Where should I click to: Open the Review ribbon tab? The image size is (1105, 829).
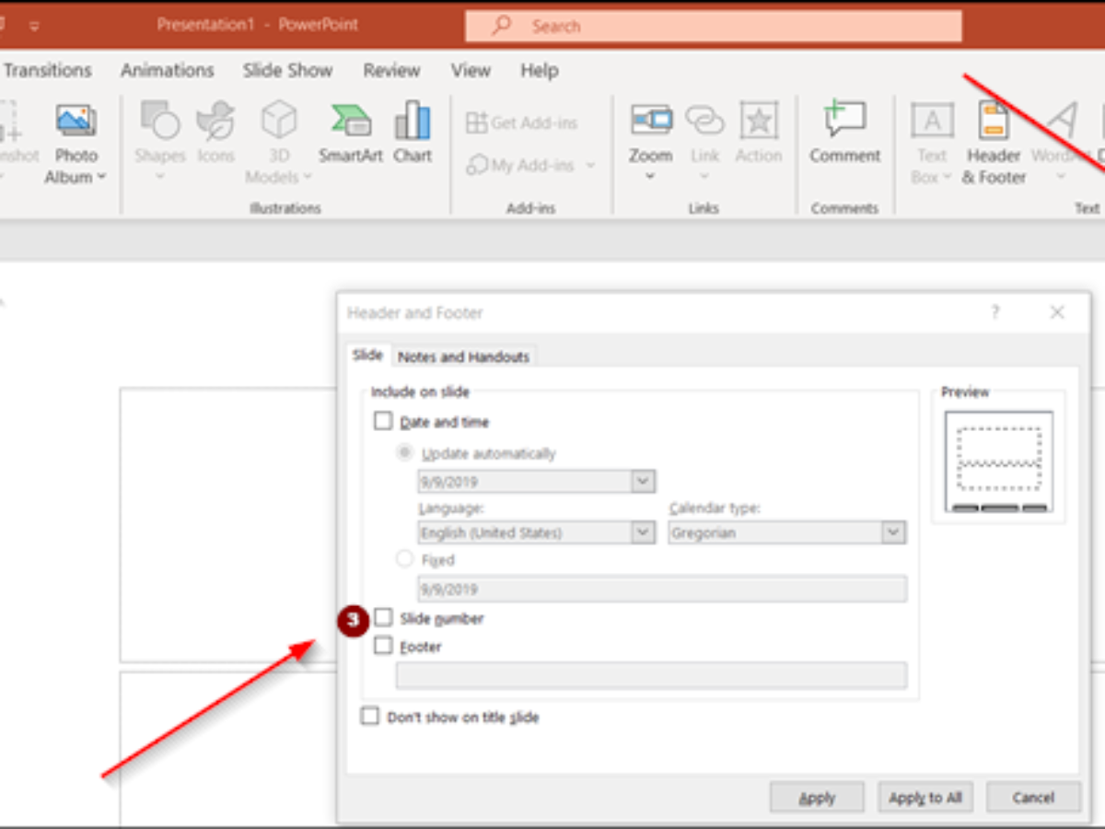click(391, 70)
